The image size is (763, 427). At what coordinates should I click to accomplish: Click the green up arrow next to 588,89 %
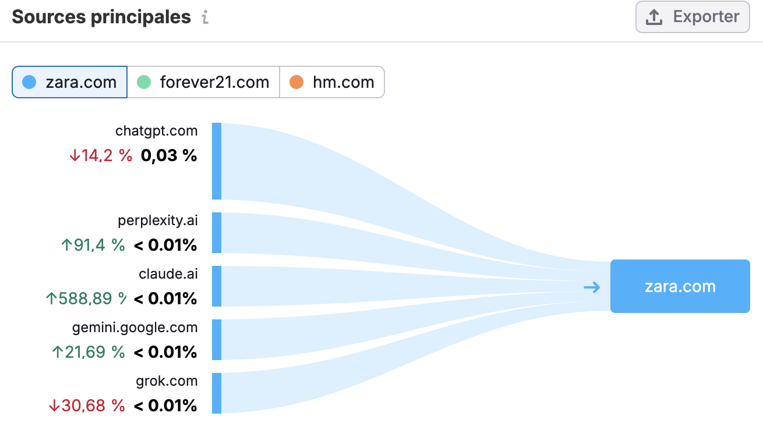[51, 298]
